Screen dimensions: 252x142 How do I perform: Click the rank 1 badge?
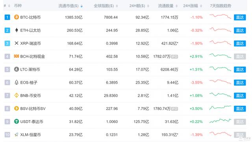(x=7, y=17)
